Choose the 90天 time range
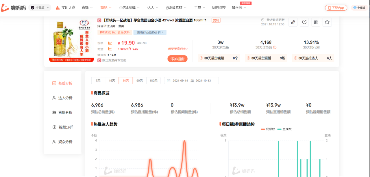Image resolution: width=370 pixels, height=177 pixels. tap(140, 81)
